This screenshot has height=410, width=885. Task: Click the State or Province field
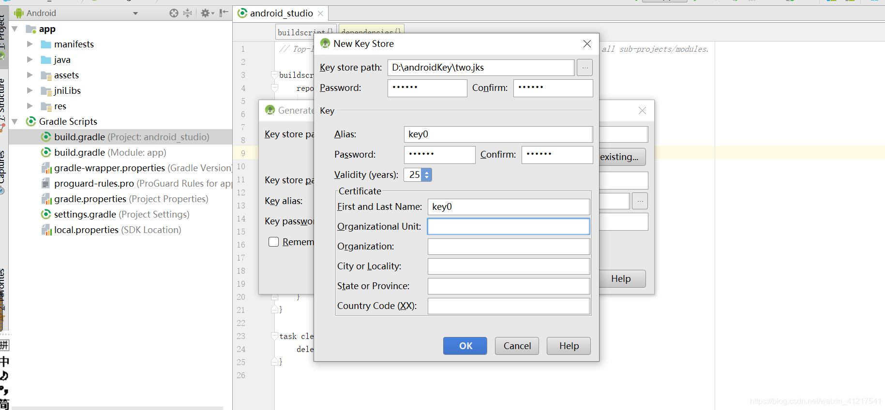coord(509,286)
